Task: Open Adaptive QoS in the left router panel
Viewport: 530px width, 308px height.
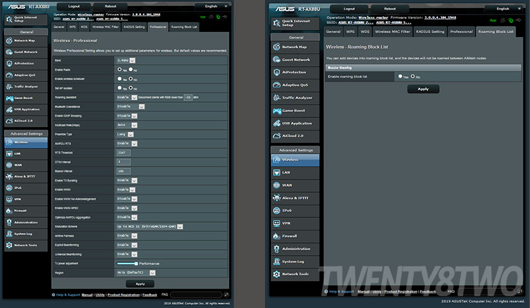Action: click(26, 75)
